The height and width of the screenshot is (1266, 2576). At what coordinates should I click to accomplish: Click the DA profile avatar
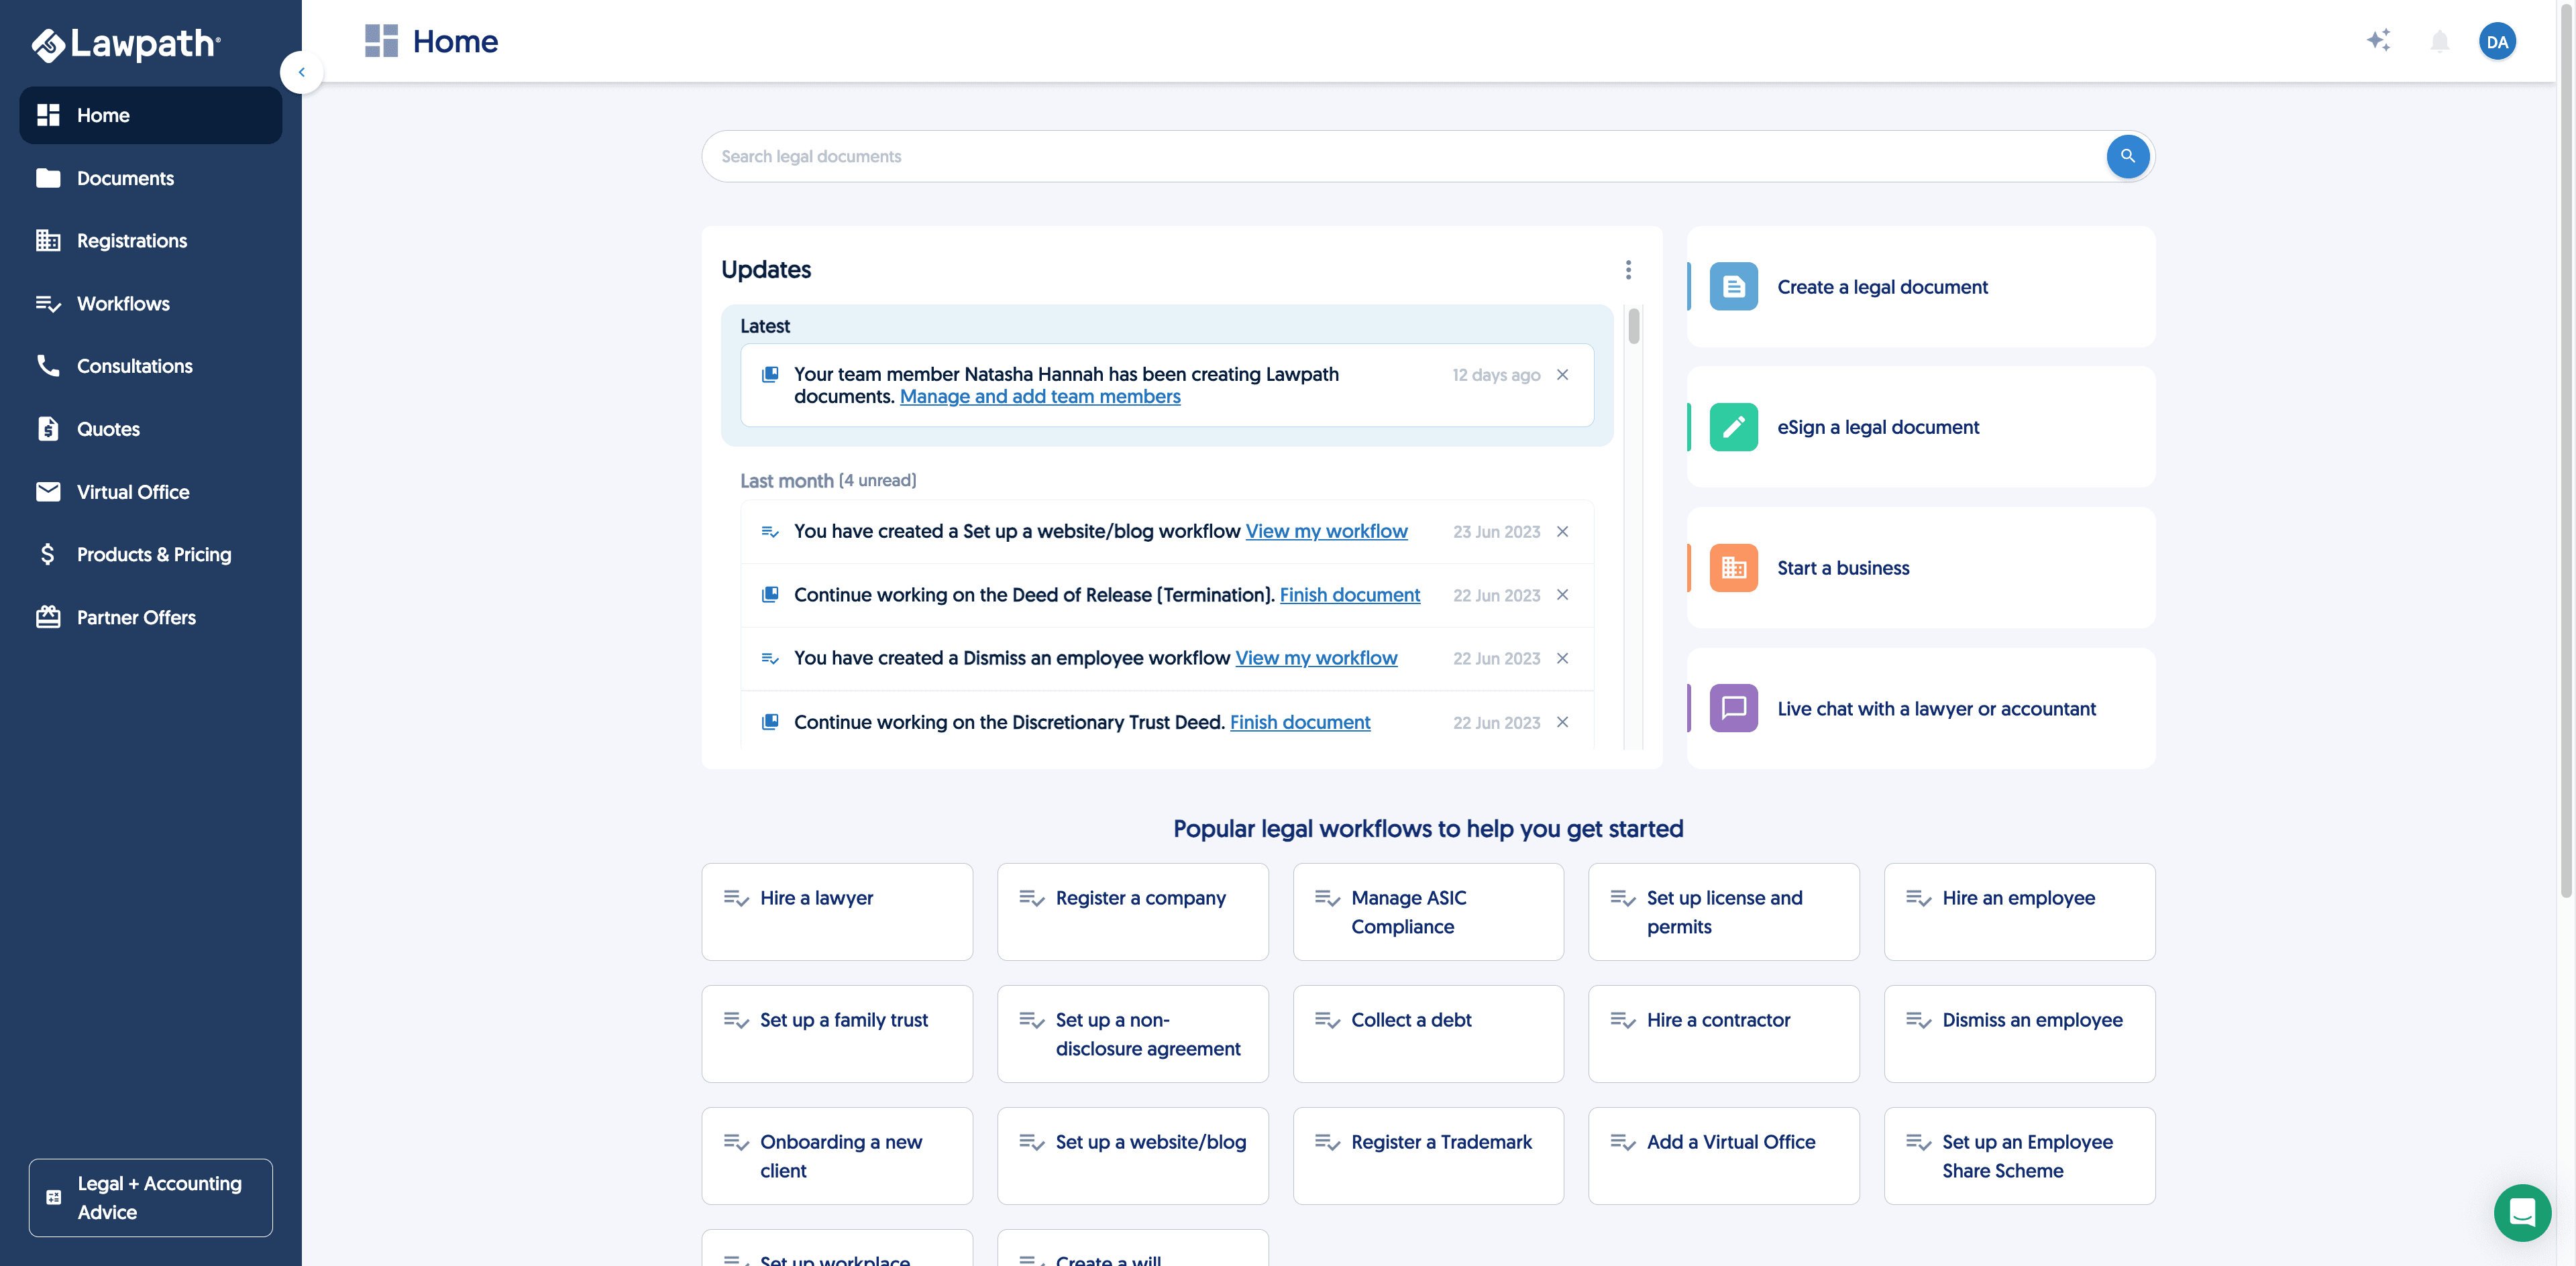(2498, 41)
